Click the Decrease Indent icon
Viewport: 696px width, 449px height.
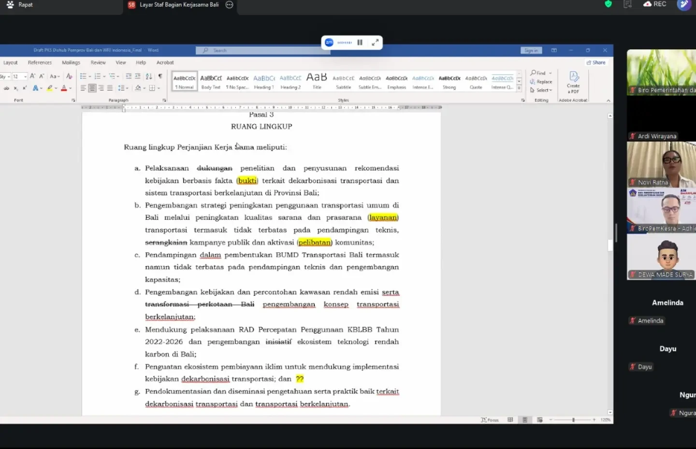pyautogui.click(x=129, y=76)
